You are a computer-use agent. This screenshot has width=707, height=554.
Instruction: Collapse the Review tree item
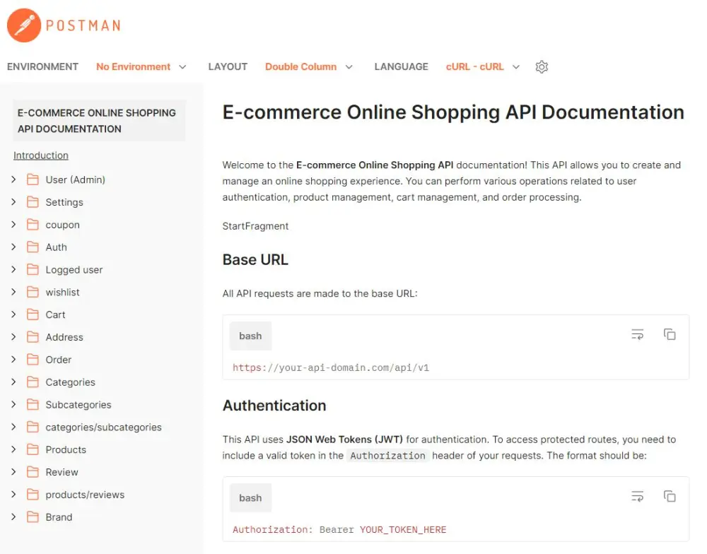pos(13,472)
